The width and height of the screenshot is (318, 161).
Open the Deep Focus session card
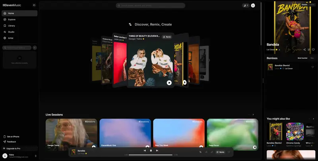(x=233, y=134)
